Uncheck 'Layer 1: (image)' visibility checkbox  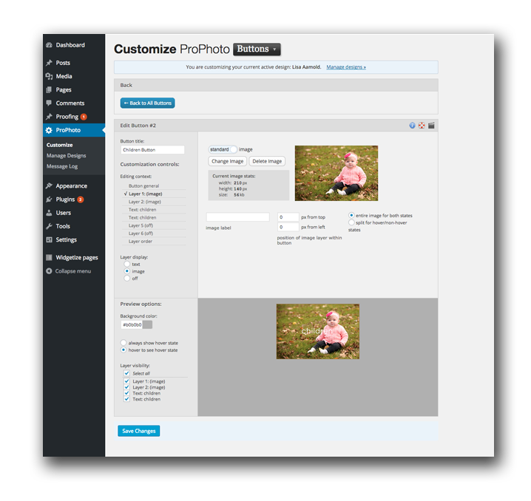(126, 381)
